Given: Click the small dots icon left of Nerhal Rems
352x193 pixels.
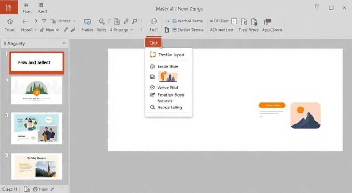Looking at the screenshot, I should (167, 21).
